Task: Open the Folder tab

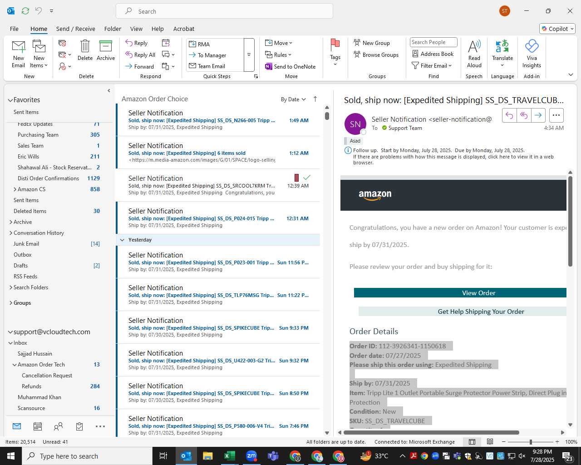Action: tap(113, 29)
